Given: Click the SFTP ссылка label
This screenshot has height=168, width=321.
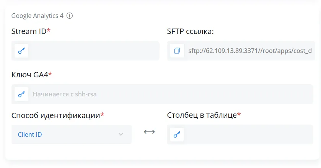Looking at the screenshot, I should pyautogui.click(x=190, y=31).
